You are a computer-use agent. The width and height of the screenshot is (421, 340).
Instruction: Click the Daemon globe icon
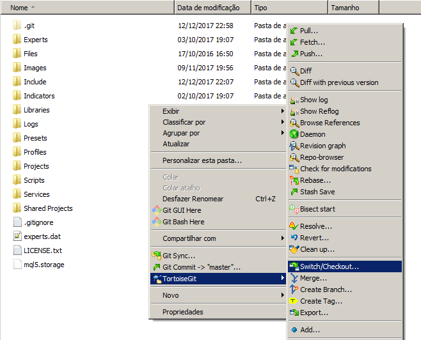click(294, 134)
